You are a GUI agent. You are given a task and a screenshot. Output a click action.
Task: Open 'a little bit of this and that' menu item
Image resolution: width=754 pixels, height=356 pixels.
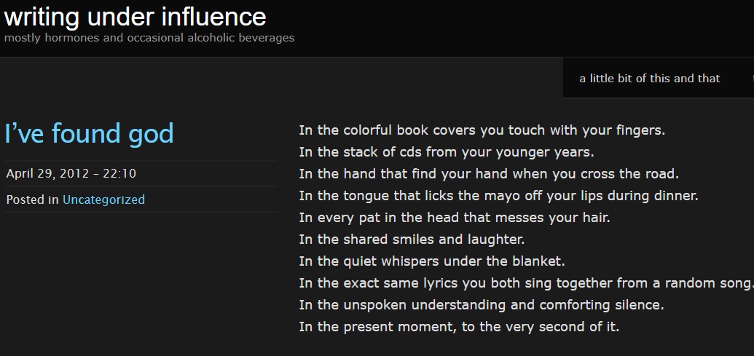[x=649, y=79]
